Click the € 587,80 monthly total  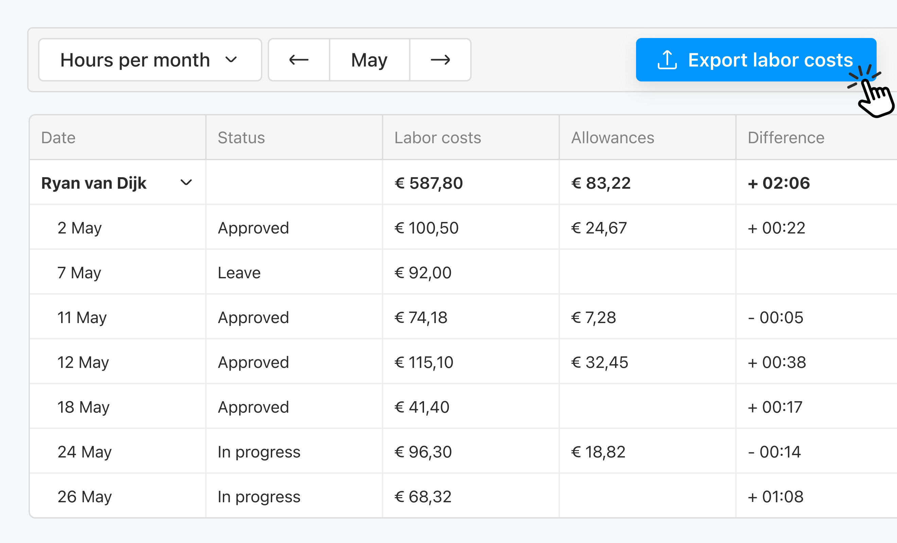coord(428,183)
